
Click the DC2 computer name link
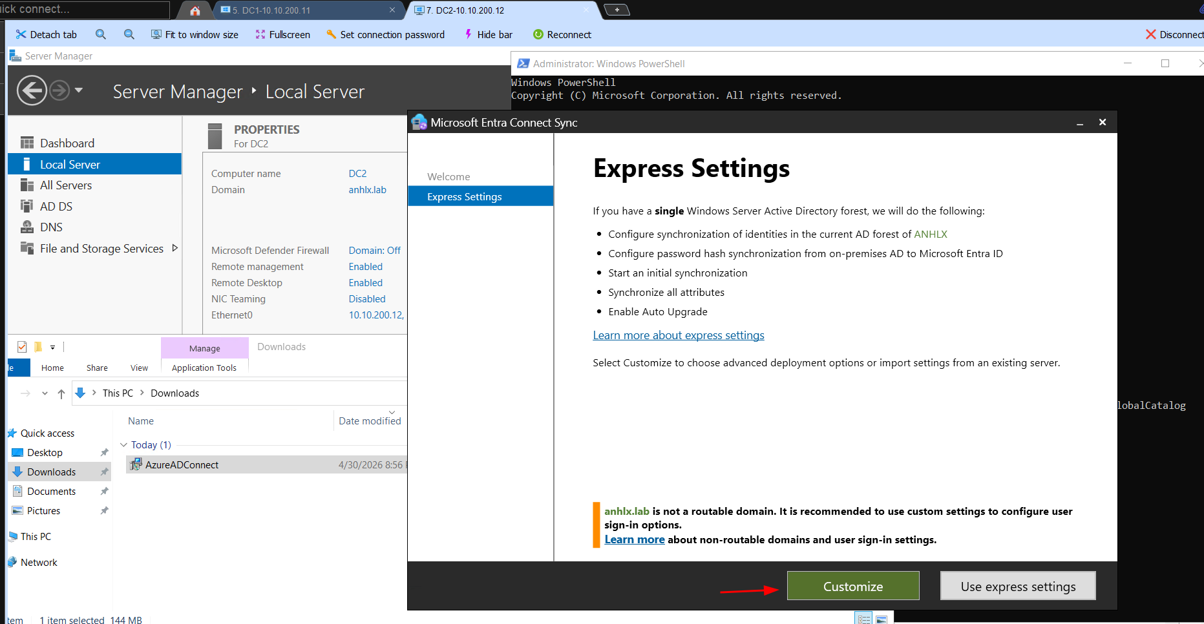357,174
